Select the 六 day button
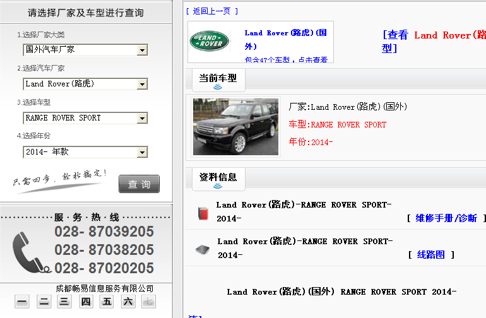The height and width of the screenshot is (318, 486). 128,302
